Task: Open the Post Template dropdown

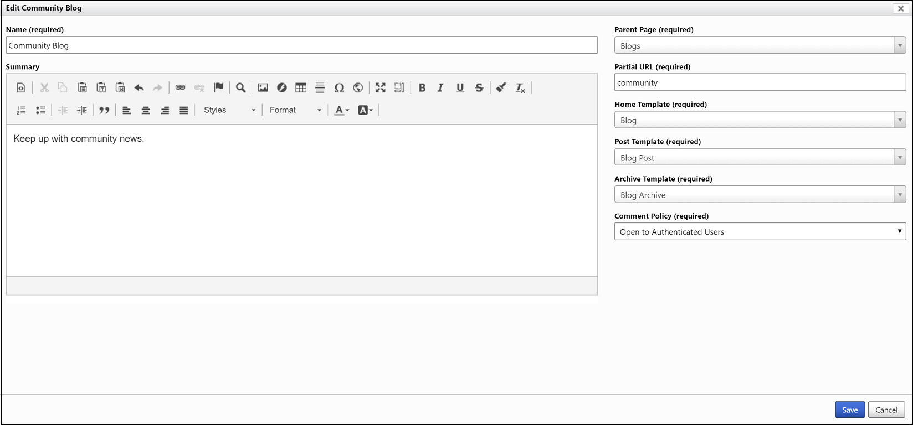Action: (x=760, y=157)
